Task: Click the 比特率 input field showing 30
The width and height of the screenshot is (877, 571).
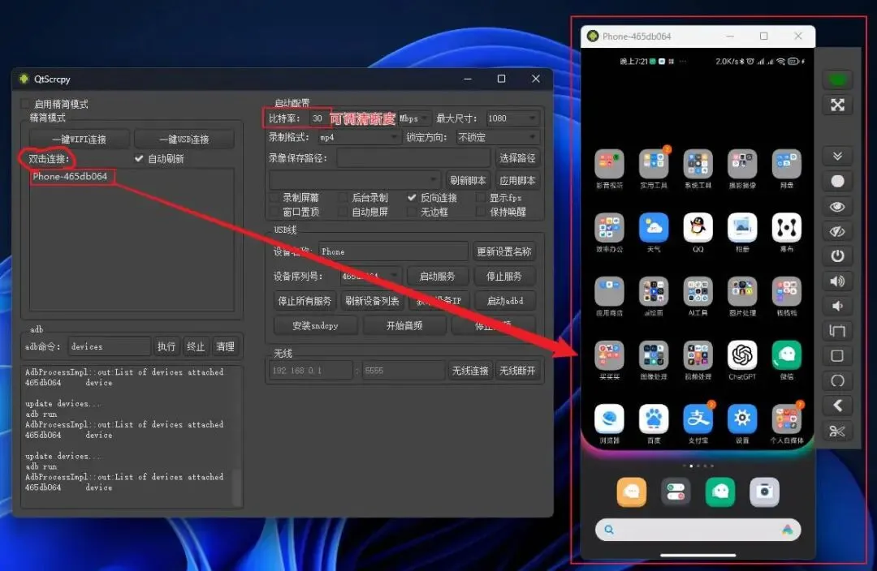Action: [319, 118]
